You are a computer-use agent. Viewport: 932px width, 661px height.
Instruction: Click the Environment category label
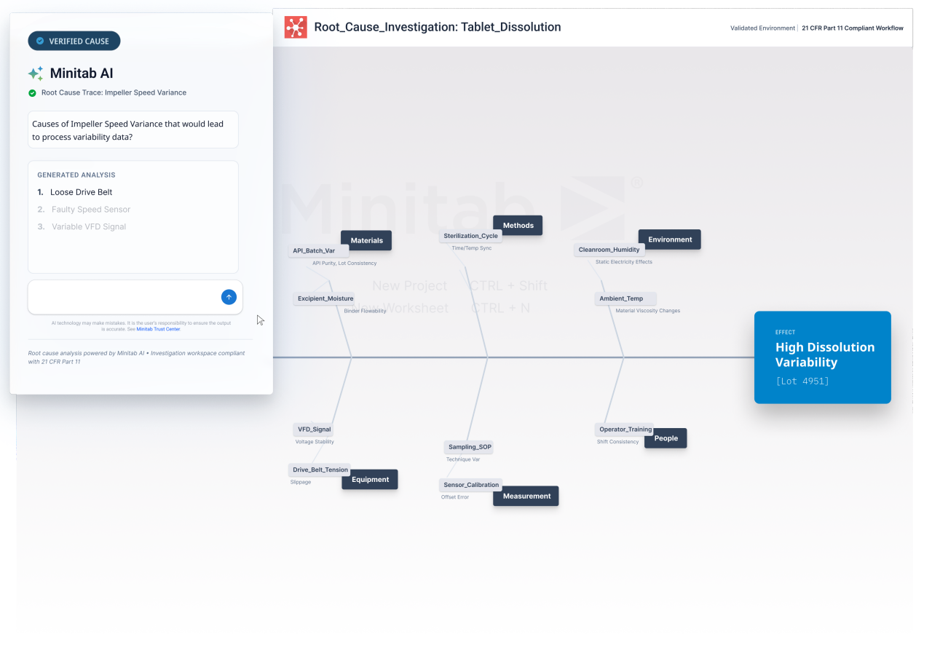point(669,240)
